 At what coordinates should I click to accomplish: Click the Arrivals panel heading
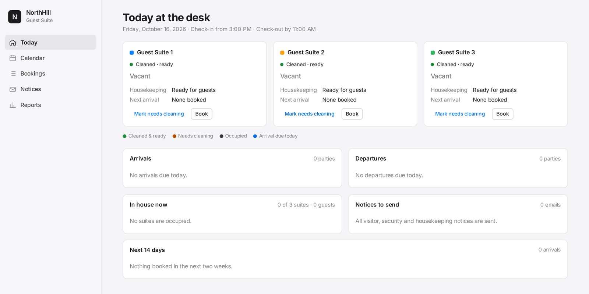coord(140,159)
